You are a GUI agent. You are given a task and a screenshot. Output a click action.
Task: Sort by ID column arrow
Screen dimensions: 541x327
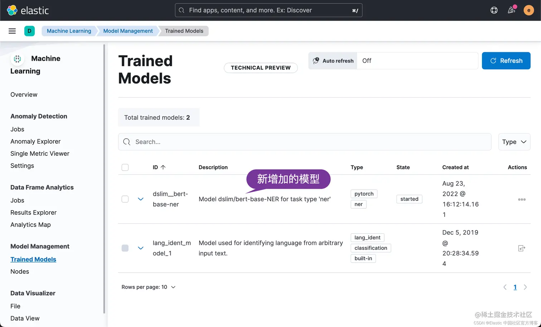coord(163,167)
